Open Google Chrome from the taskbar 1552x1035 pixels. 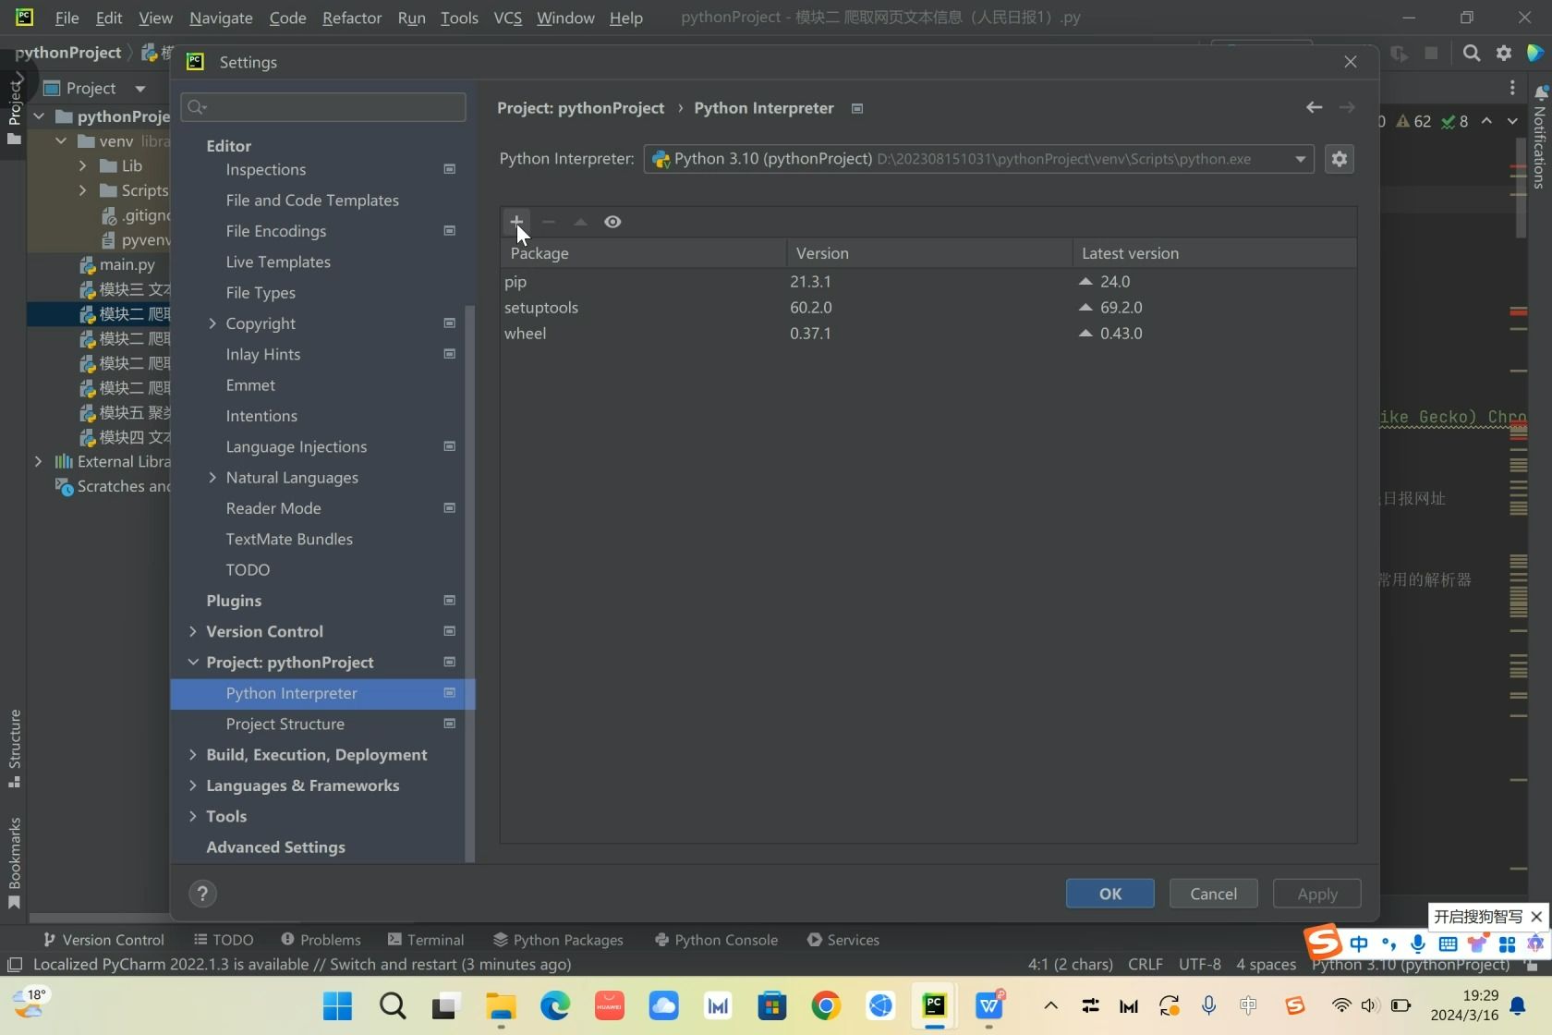point(826,1005)
